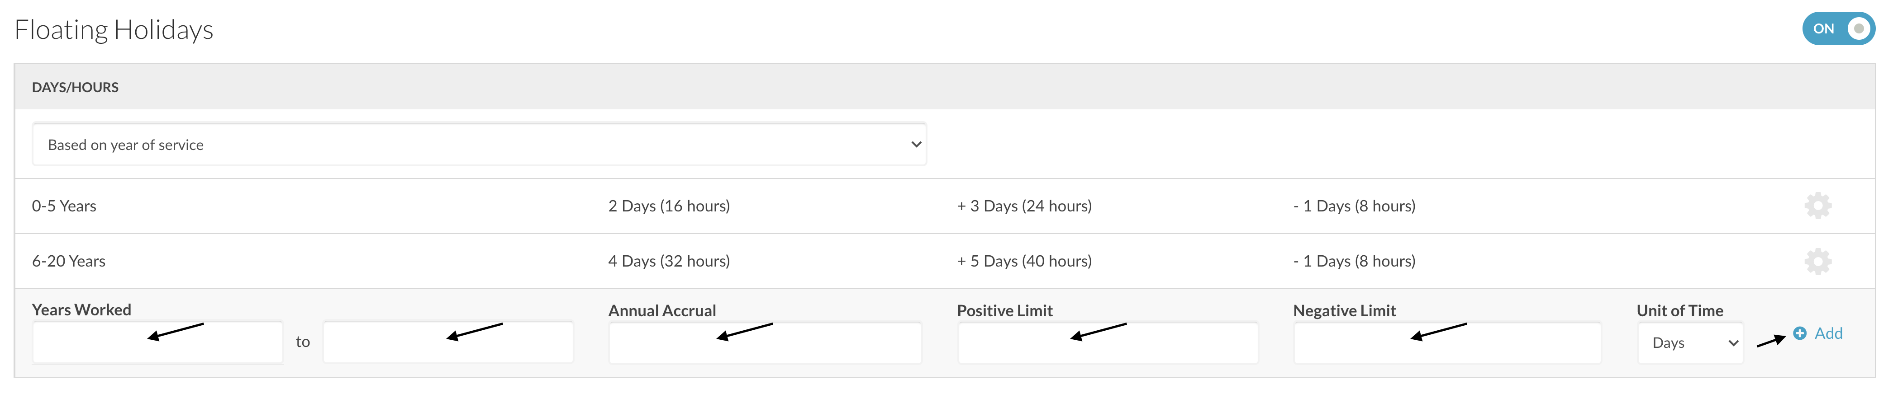This screenshot has height=403, width=1893.
Task: Expand the Unit of Time Days dropdown
Action: (1689, 343)
